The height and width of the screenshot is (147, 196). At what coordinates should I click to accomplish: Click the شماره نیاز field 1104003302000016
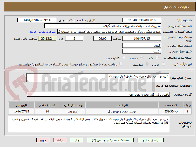[142, 20]
